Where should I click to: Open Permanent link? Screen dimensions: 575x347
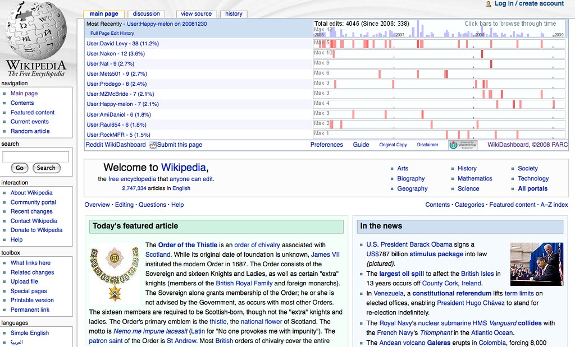[x=30, y=309]
